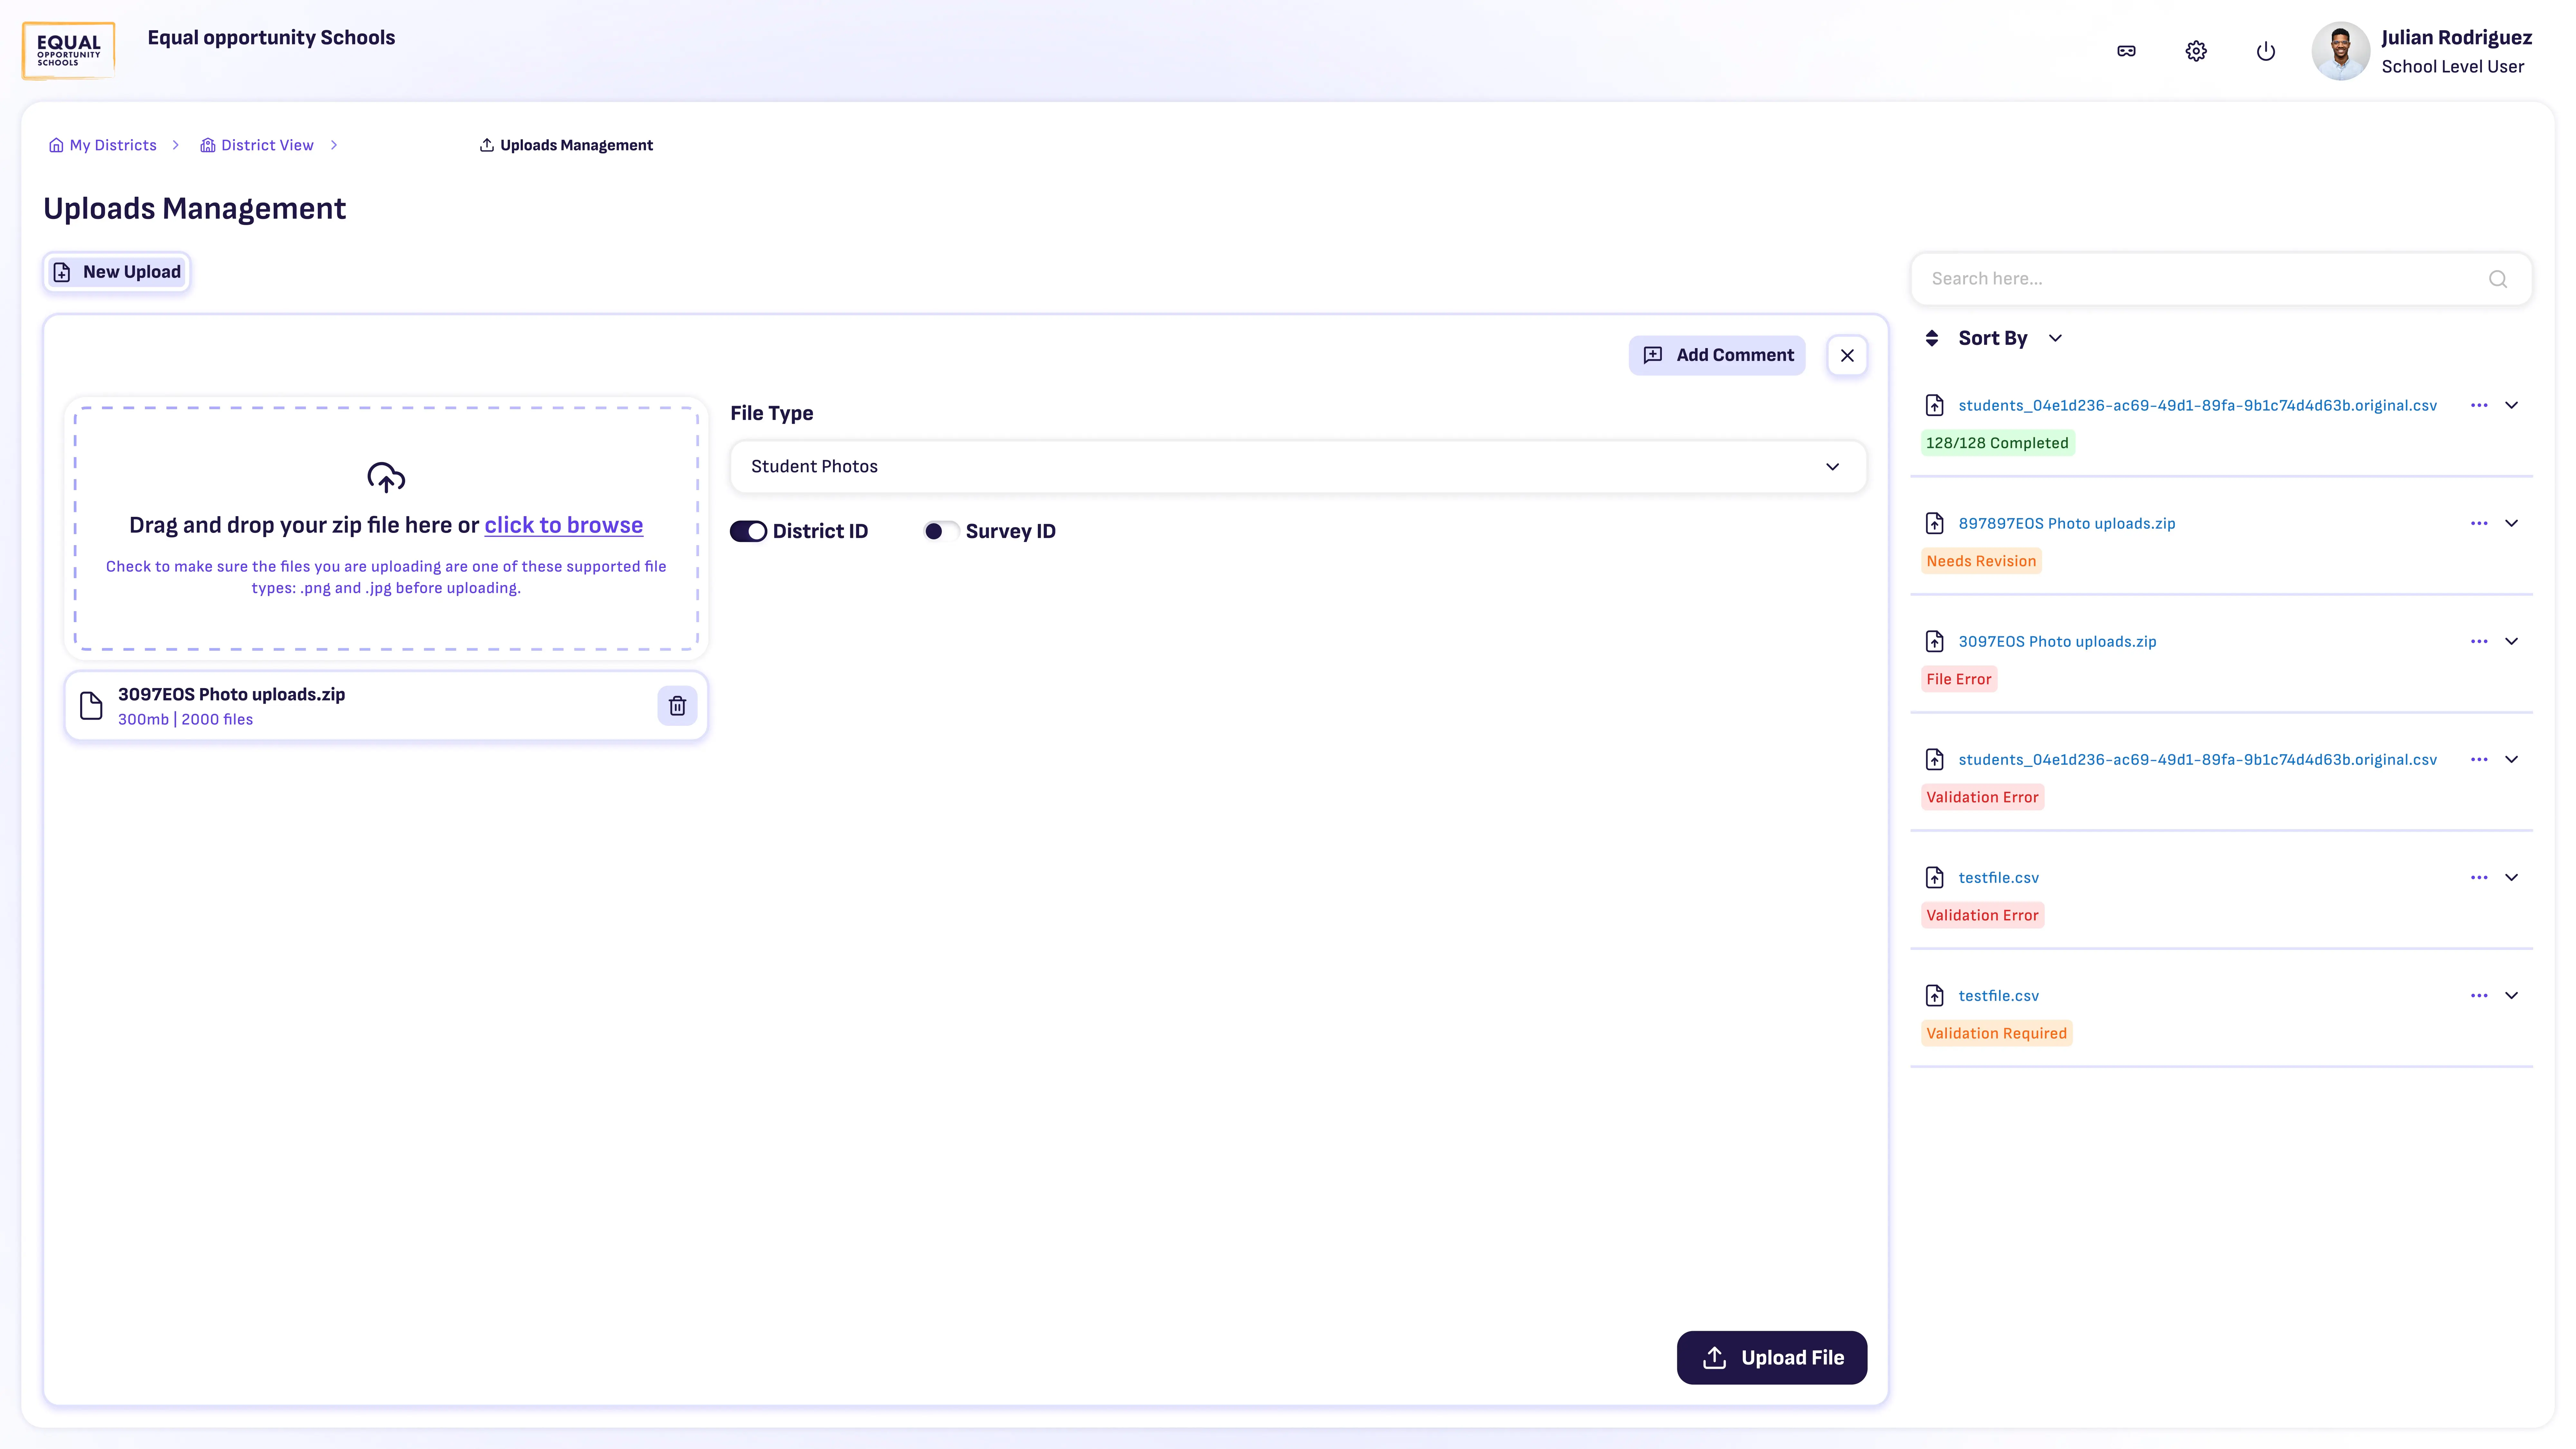Open more options for Validation Error testfile.csv
This screenshot has height=1449, width=2576.
[2479, 877]
